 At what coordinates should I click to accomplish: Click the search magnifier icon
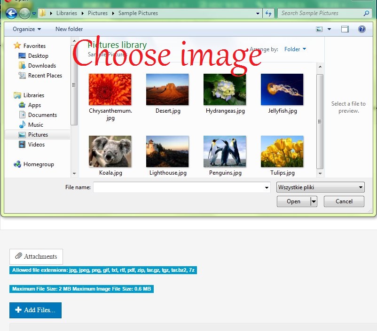click(366, 13)
